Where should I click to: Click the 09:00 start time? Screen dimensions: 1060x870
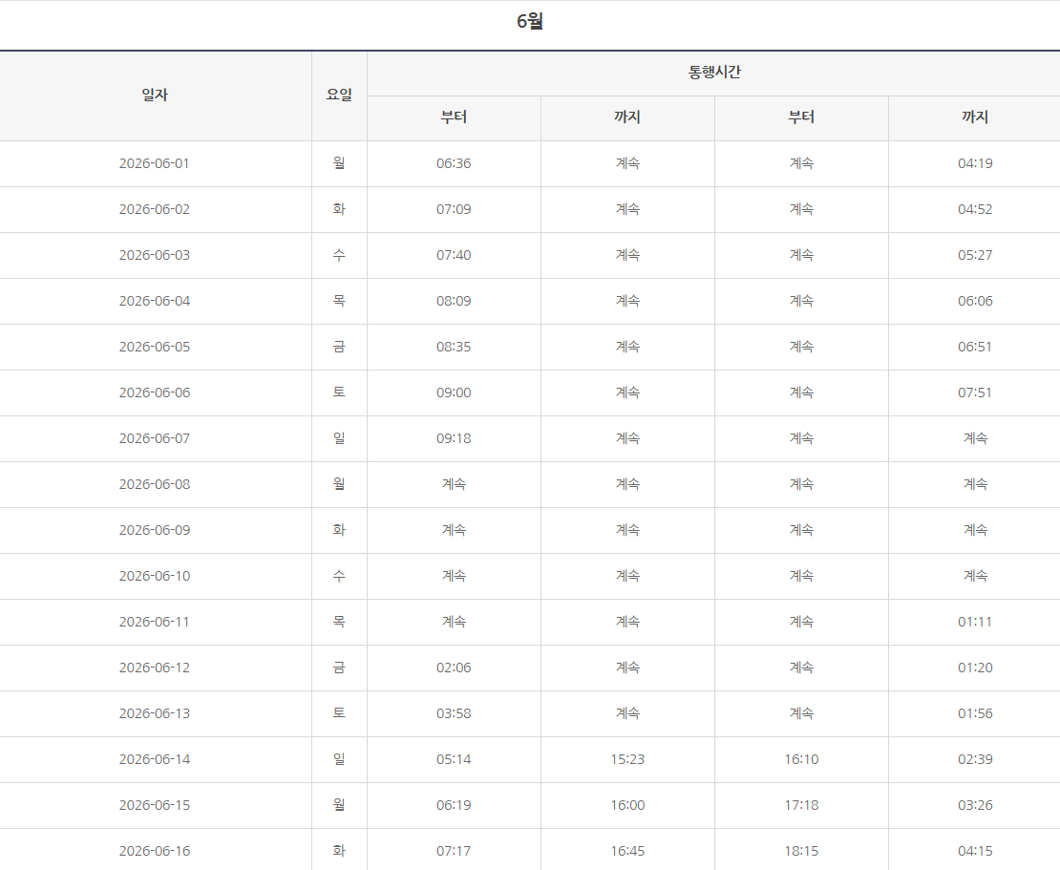click(x=454, y=393)
